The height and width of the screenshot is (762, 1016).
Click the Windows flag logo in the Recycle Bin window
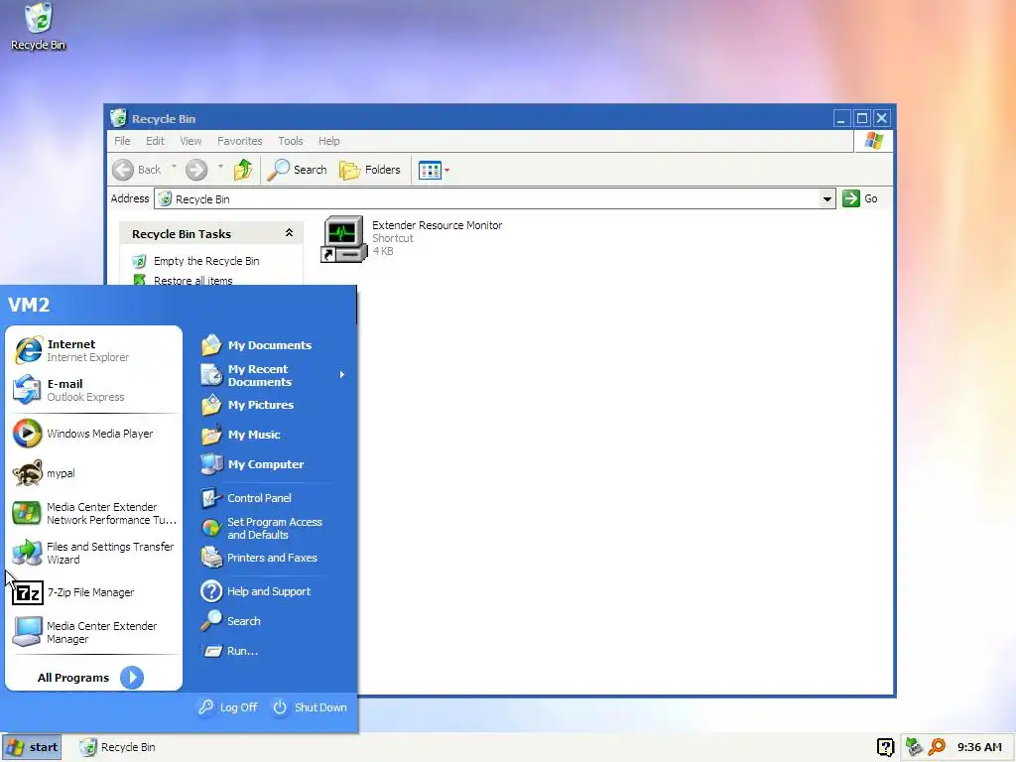pyautogui.click(x=873, y=141)
